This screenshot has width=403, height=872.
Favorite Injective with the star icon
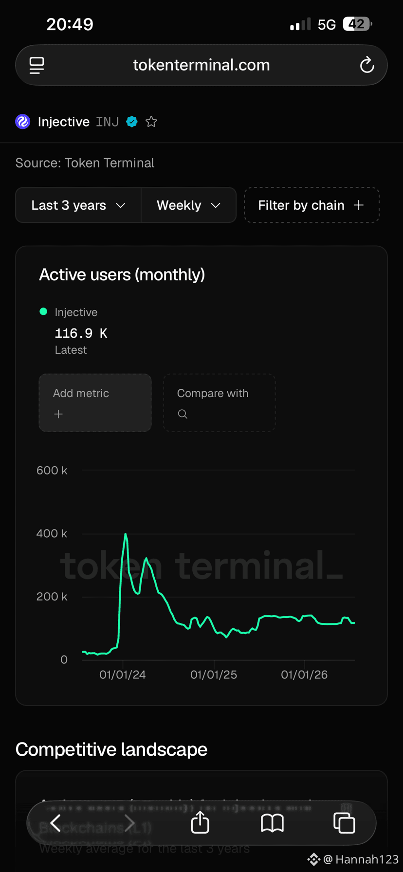pos(151,122)
